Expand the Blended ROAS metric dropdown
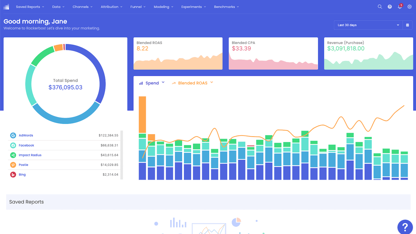Viewport: 416px width, 234px height. (x=193, y=83)
